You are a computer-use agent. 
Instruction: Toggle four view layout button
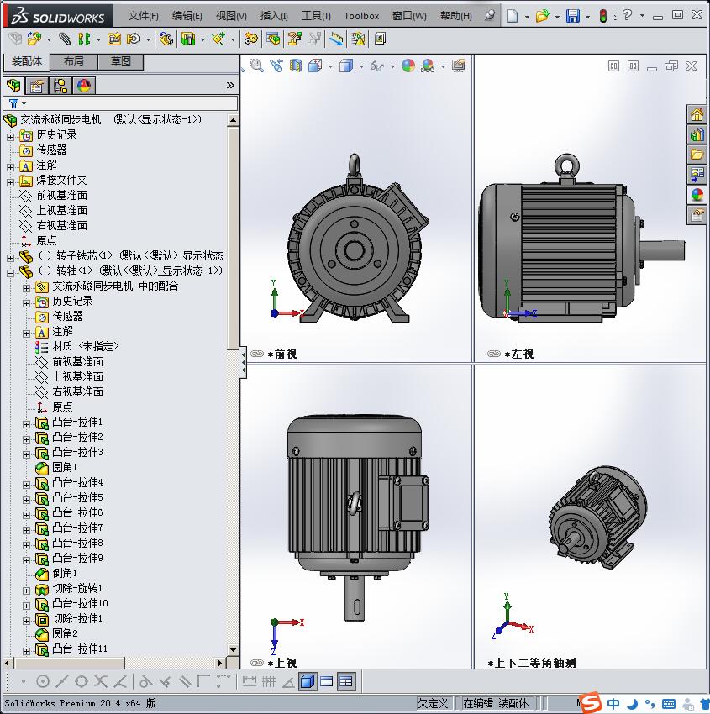346,682
